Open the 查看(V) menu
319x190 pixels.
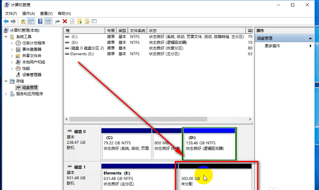click(x=46, y=14)
